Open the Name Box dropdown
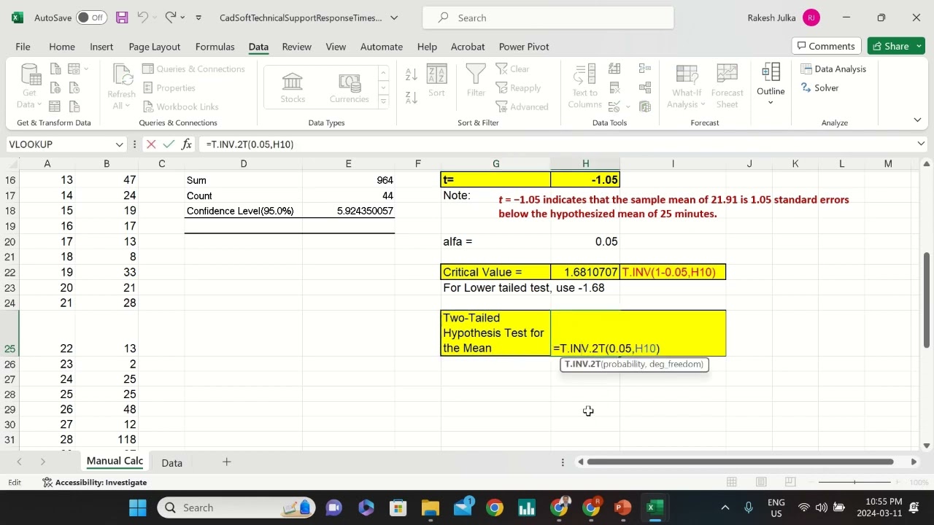This screenshot has height=525, width=934. tap(120, 144)
